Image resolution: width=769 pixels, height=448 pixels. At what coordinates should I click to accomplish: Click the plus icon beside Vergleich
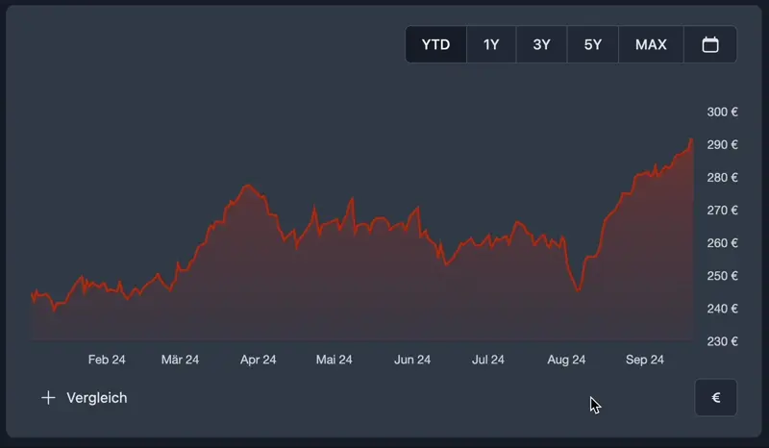pos(48,398)
